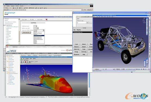The image size is (151, 102).
Task: Open the memory reservation dropdown
Action: (36, 28)
